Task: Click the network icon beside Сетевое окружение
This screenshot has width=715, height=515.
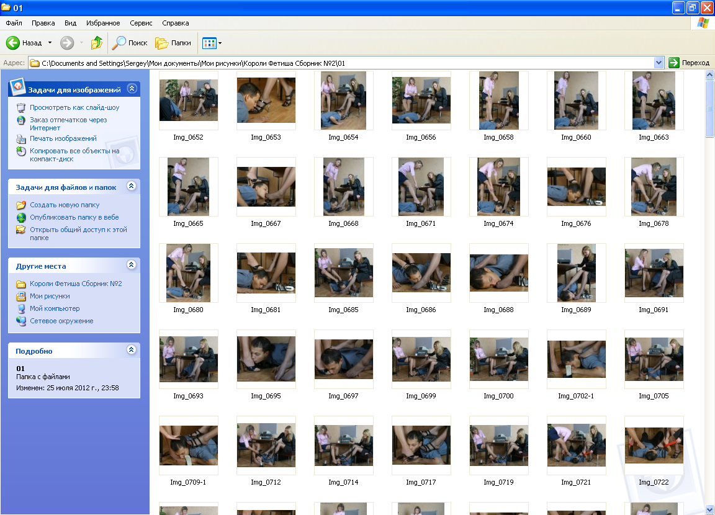Action: [21, 321]
